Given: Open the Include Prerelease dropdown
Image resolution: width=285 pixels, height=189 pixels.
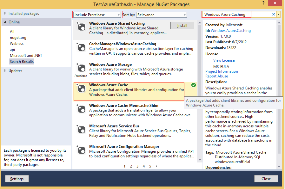Looking at the screenshot, I should pos(97,15).
